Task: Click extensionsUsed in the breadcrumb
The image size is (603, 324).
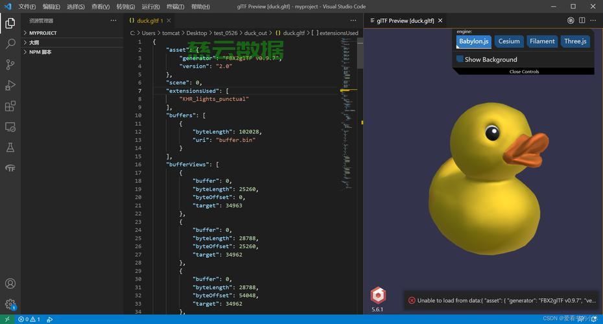Action: click(339, 33)
